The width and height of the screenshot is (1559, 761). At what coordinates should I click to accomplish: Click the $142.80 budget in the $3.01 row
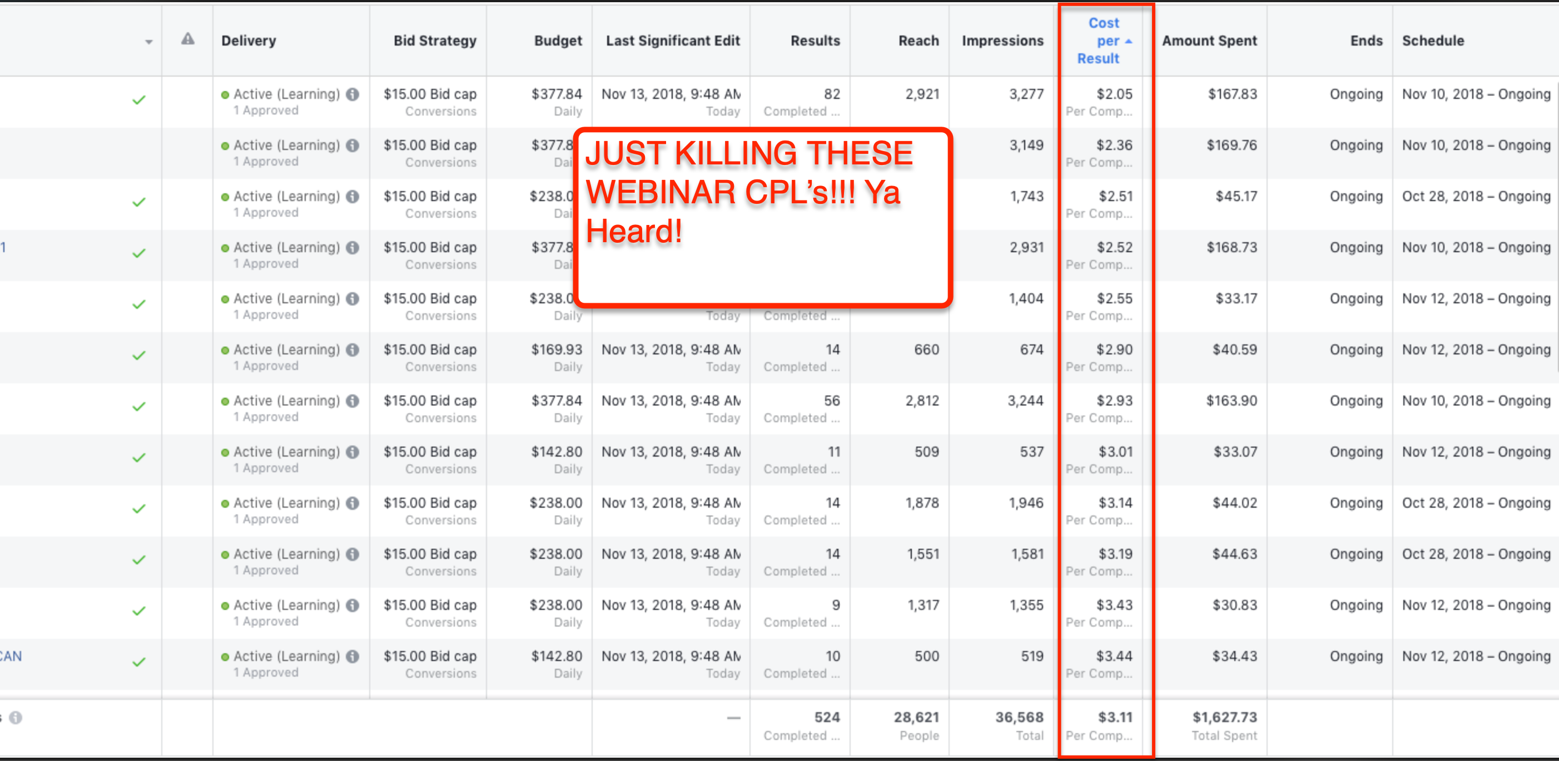coord(556,452)
